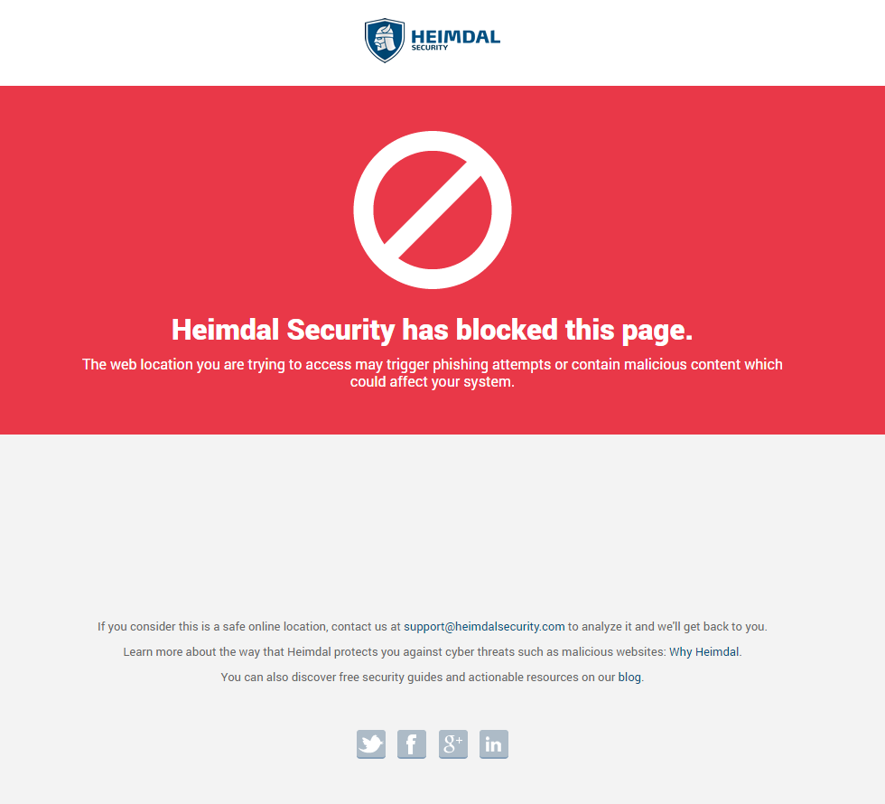The width and height of the screenshot is (885, 804).
Task: Click the white blocked prohibition symbol
Action: pyautogui.click(x=433, y=210)
